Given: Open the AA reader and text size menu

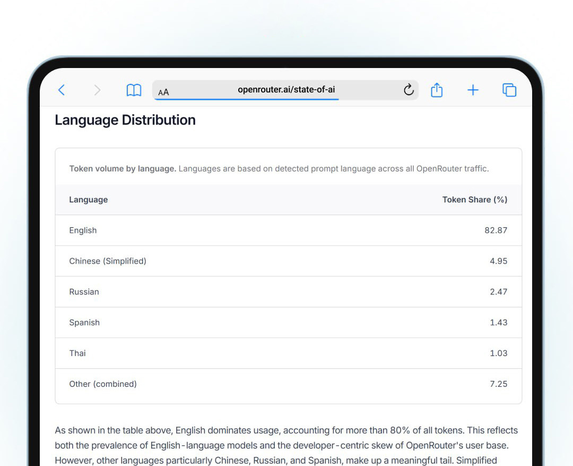Looking at the screenshot, I should coord(163,92).
